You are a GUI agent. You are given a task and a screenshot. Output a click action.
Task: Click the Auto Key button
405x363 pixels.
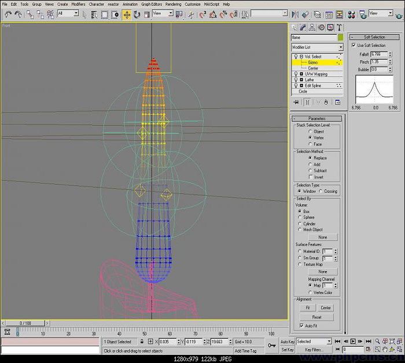pyautogui.click(x=288, y=342)
